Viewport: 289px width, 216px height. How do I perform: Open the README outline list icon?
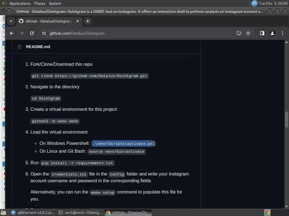pos(19,47)
